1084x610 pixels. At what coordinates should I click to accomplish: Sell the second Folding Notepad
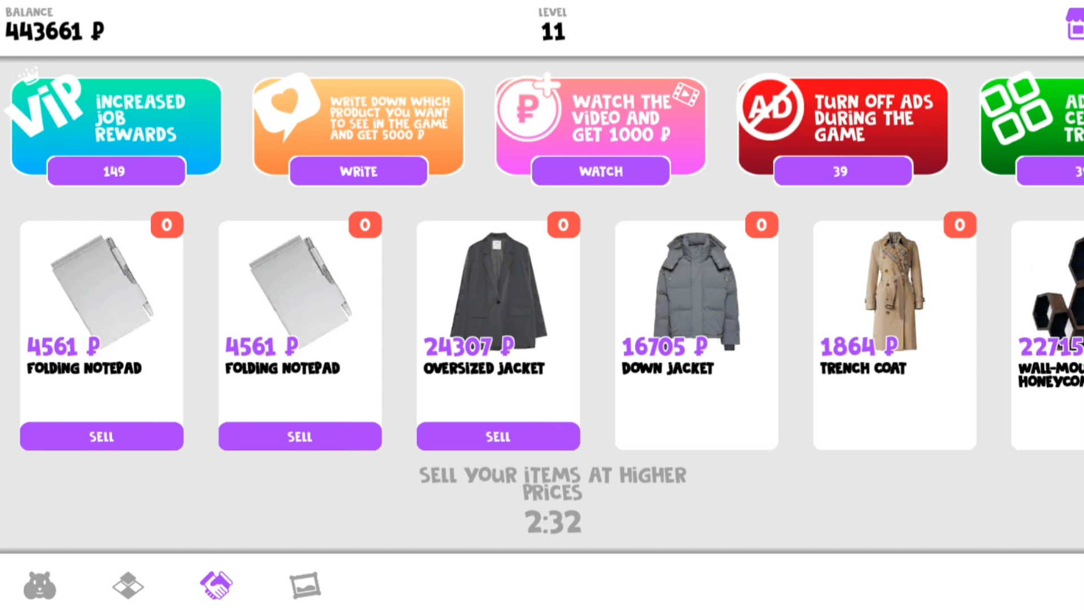[300, 436]
